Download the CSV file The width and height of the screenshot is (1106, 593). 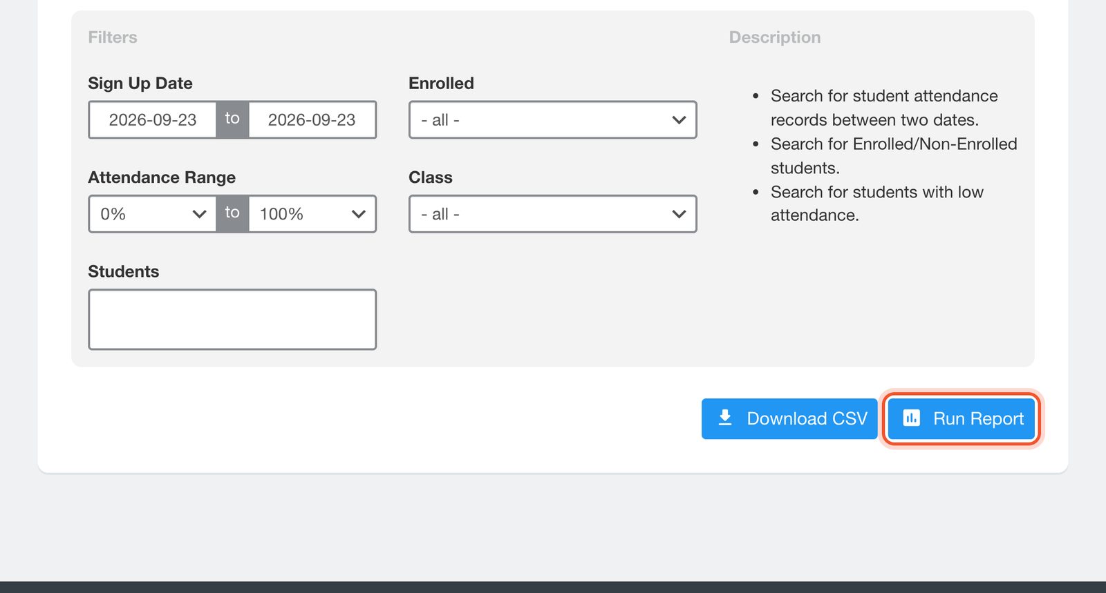[789, 418]
